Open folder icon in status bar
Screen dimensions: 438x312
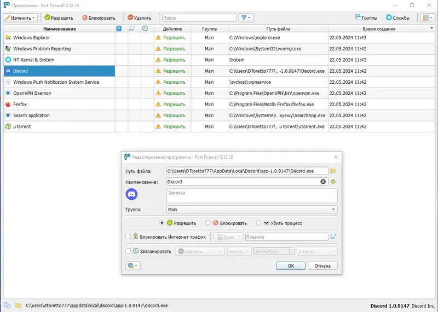(19, 305)
